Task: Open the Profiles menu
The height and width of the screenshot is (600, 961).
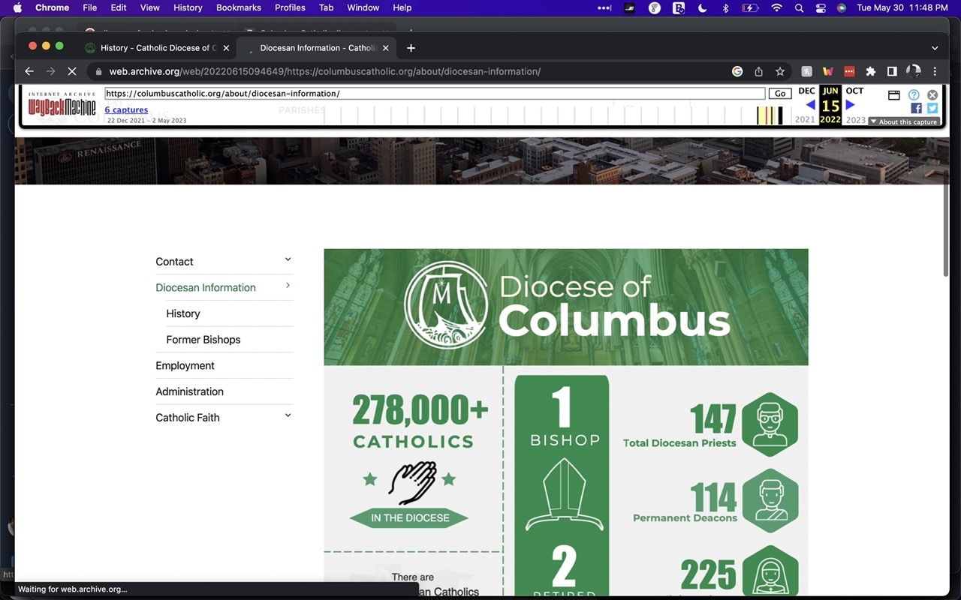Action: (x=290, y=7)
